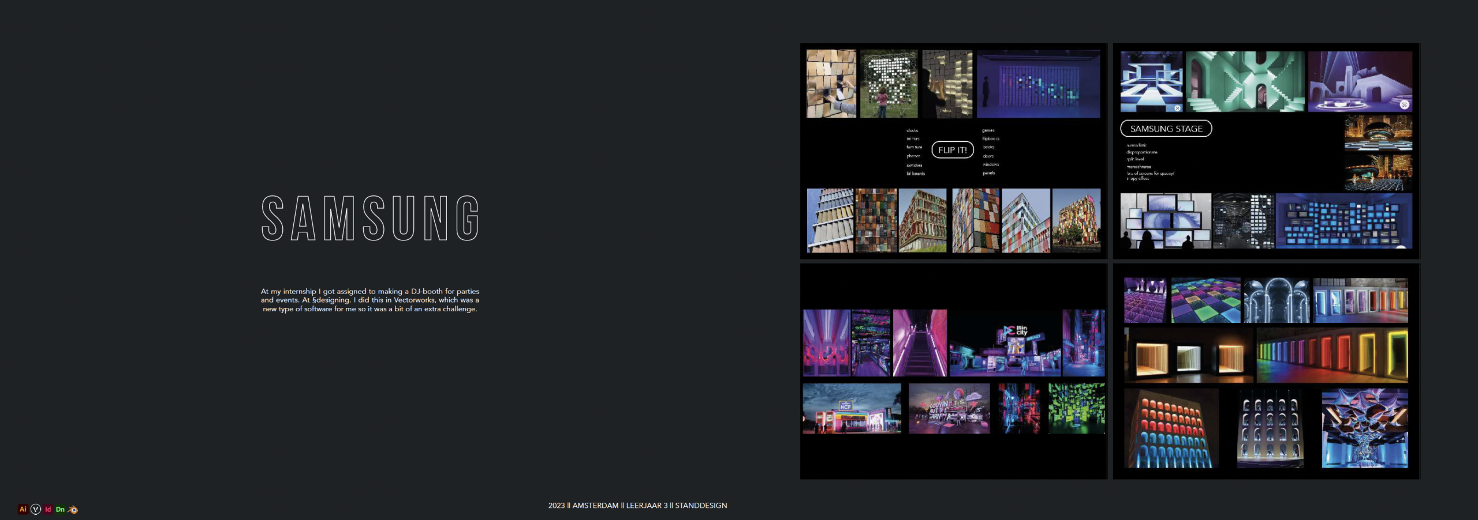This screenshot has width=1478, height=520.
Task: Click the word 'phones' in Flip It list
Action: (913, 156)
